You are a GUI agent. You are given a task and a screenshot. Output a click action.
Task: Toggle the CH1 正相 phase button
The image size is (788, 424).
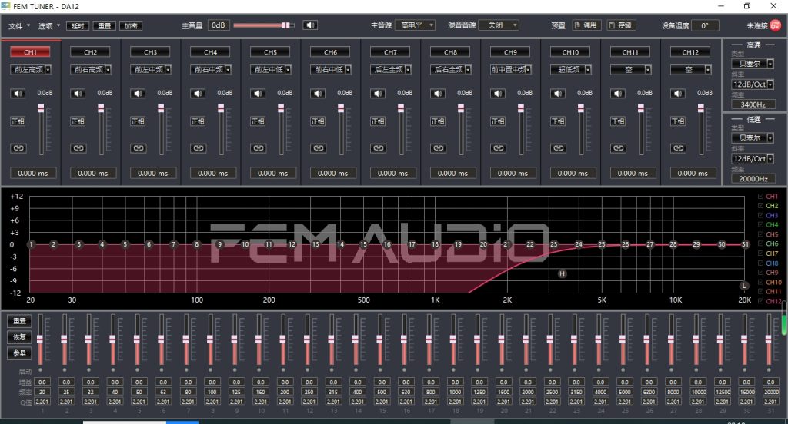coord(18,121)
